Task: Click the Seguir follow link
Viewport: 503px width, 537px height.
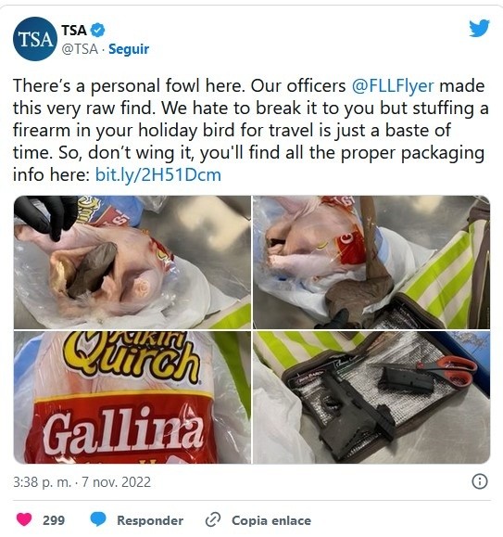Action: [129, 49]
